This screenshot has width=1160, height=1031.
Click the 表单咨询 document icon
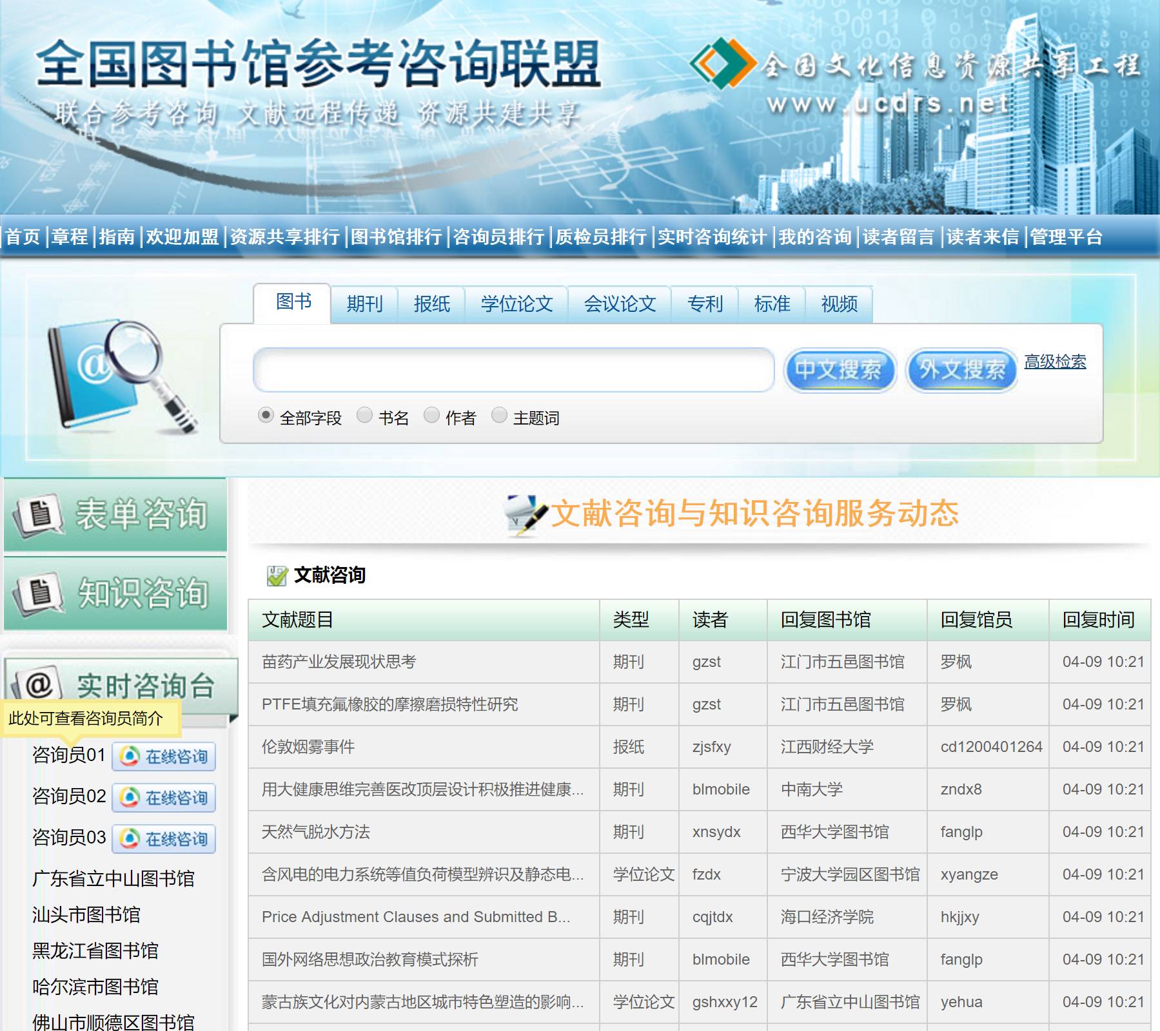(x=38, y=515)
